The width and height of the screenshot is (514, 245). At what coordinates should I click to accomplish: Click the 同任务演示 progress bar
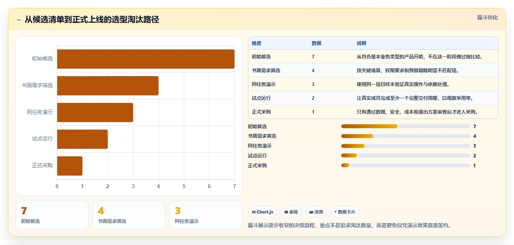[405, 146]
